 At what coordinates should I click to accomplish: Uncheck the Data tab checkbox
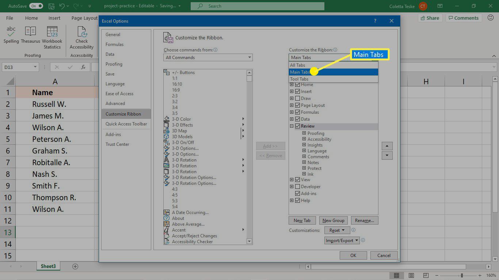tap(297, 119)
